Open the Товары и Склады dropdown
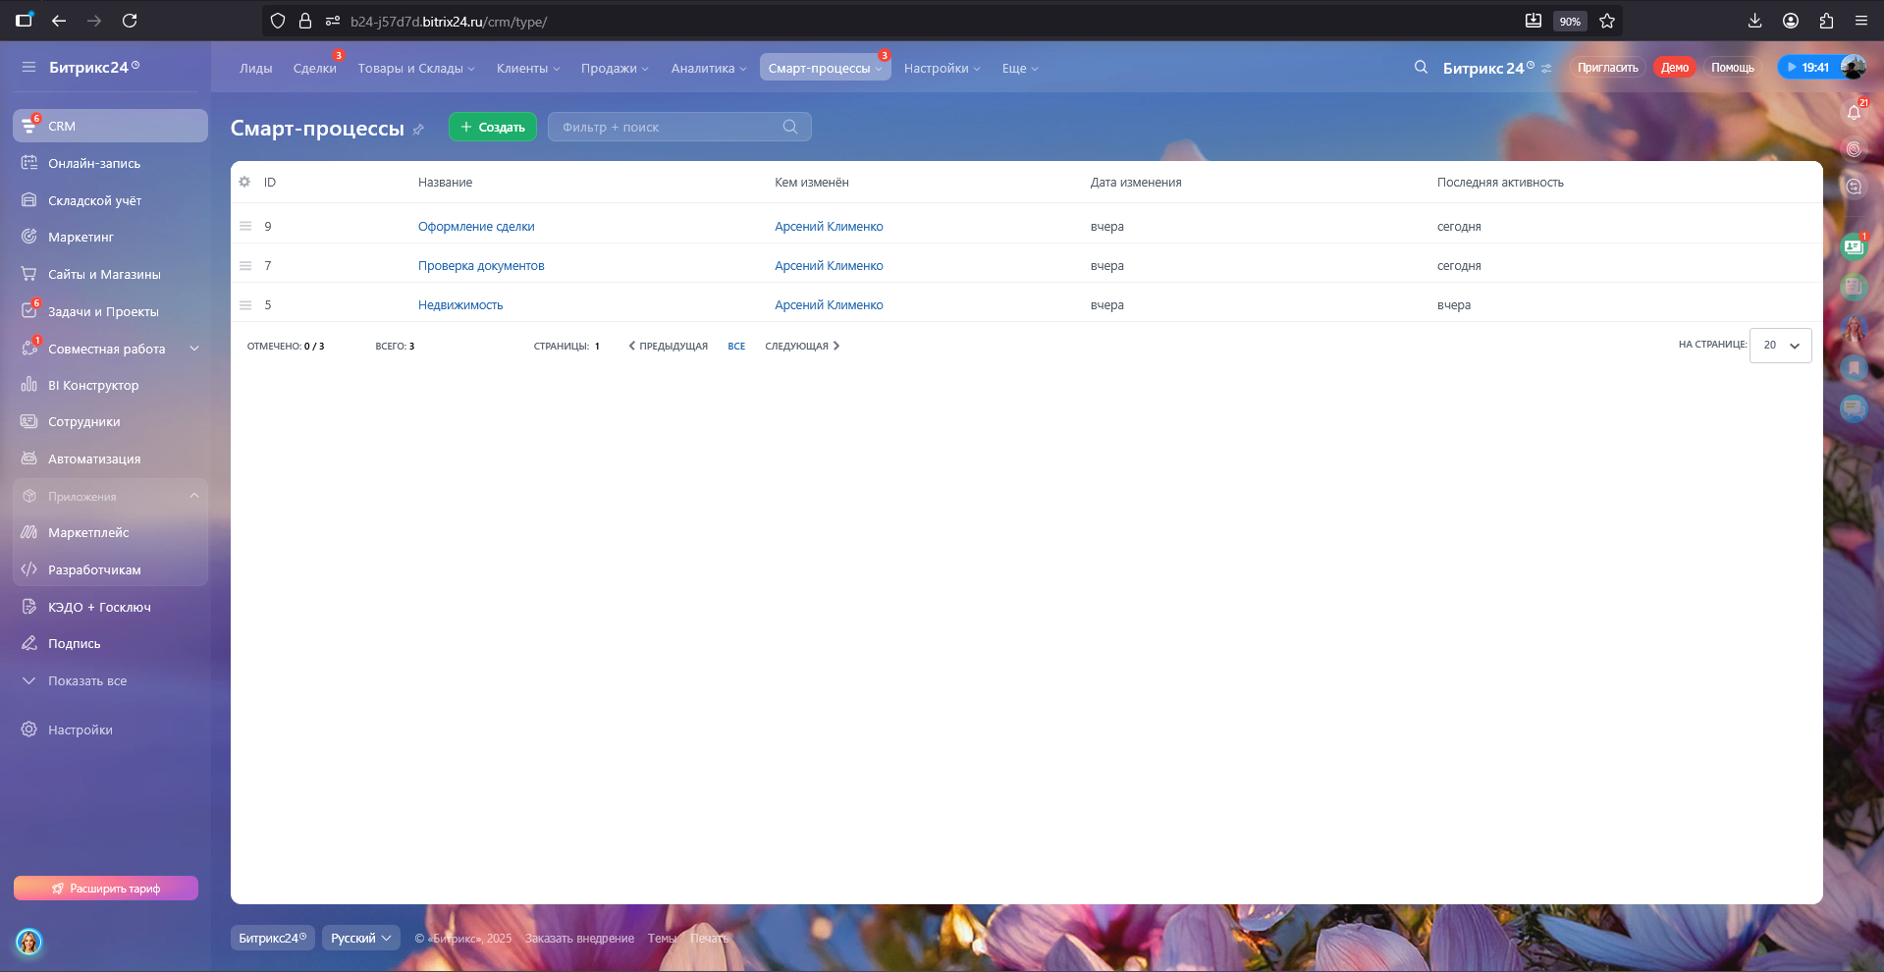Image resolution: width=1884 pixels, height=972 pixels. point(416,68)
